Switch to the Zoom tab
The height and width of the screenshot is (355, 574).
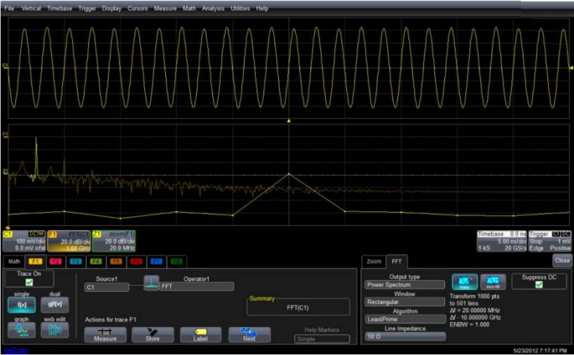tap(374, 261)
